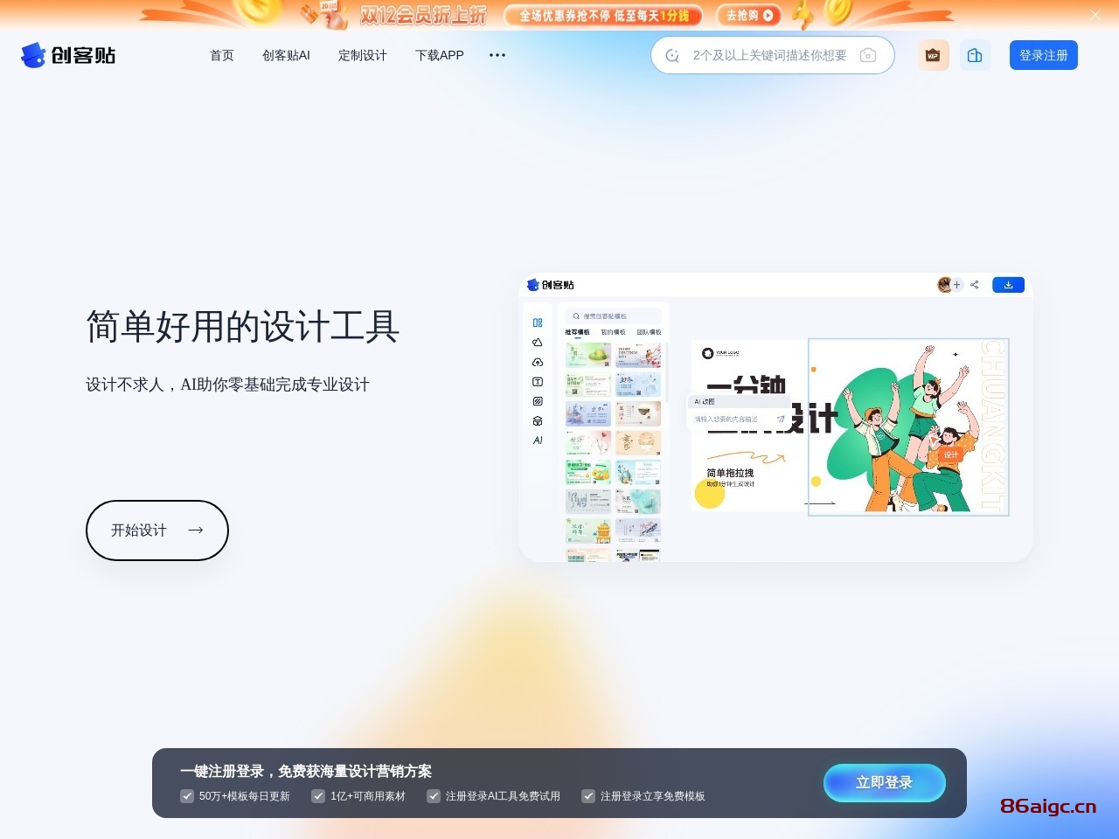Viewport: 1119px width, 839px height.
Task: Click 全场优惠券抢不停 coupon text in top banner
Action: [604, 16]
